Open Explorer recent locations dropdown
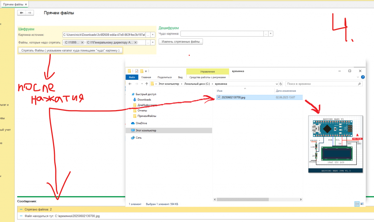This screenshot has height=222, width=374. point(142,84)
